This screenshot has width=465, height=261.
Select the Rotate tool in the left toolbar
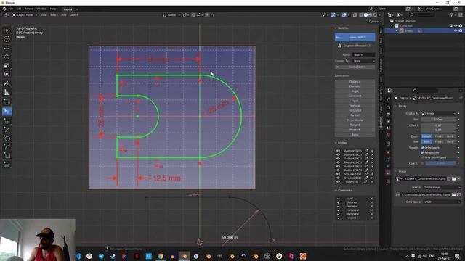click(7, 57)
